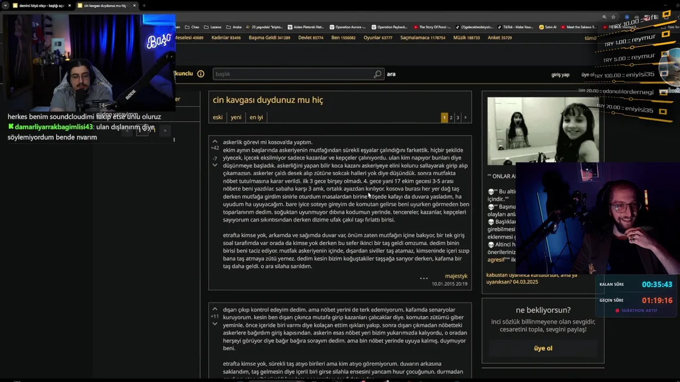Open the Saçmalamaca category
This screenshot has width=680, height=382.
[x=422, y=38]
